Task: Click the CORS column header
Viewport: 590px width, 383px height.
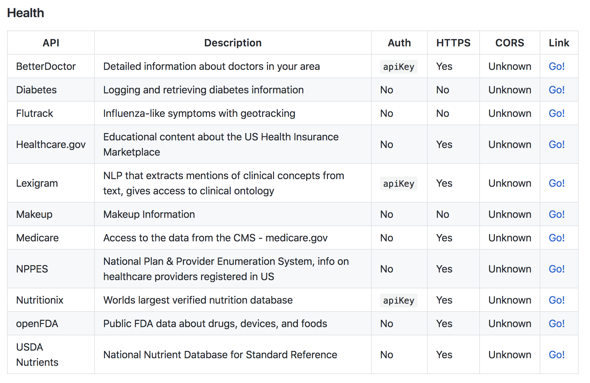Action: tap(509, 43)
